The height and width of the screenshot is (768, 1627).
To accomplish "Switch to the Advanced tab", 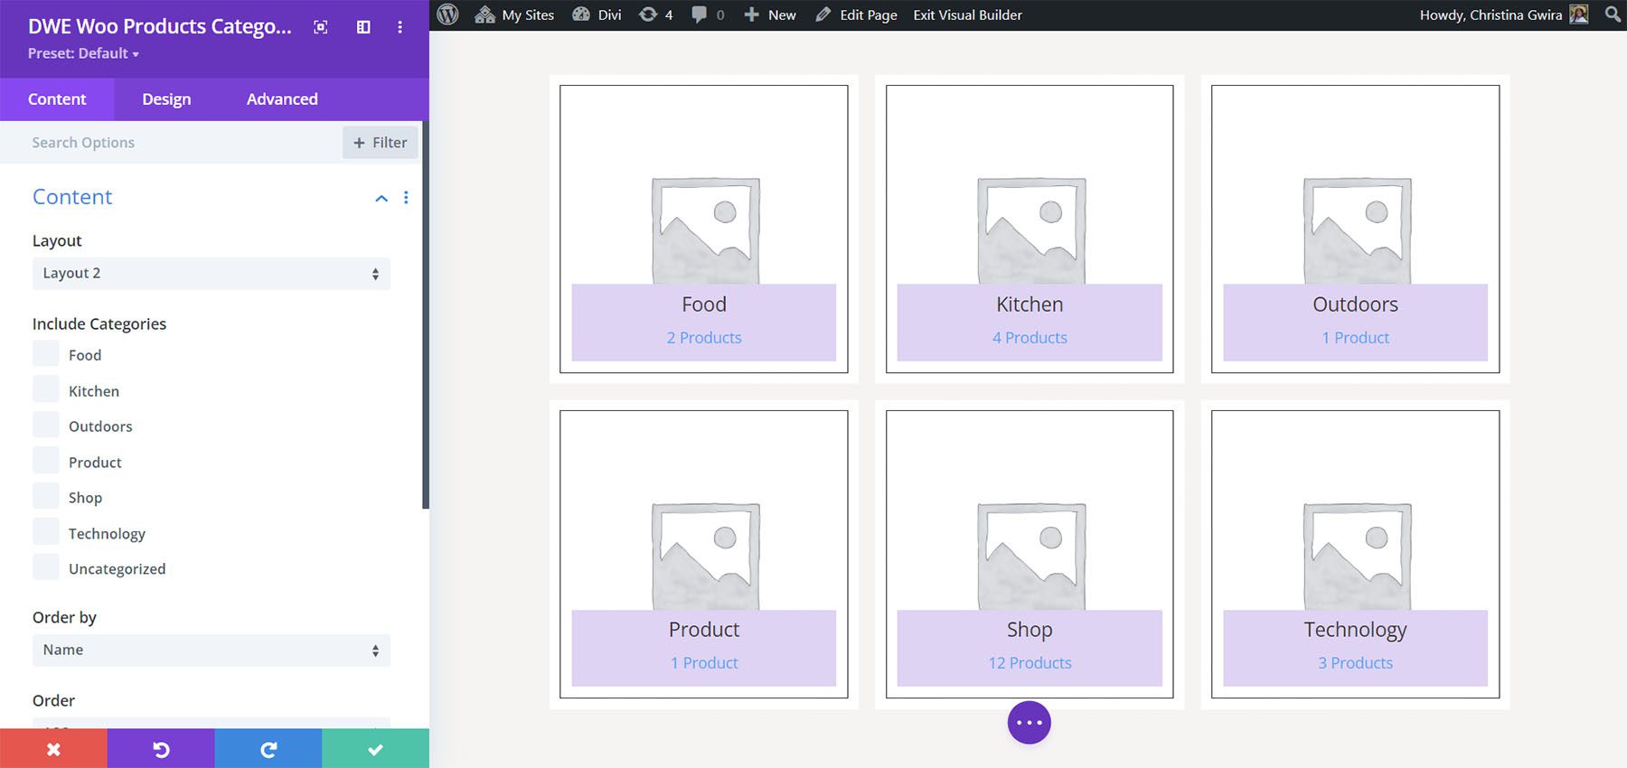I will (282, 99).
